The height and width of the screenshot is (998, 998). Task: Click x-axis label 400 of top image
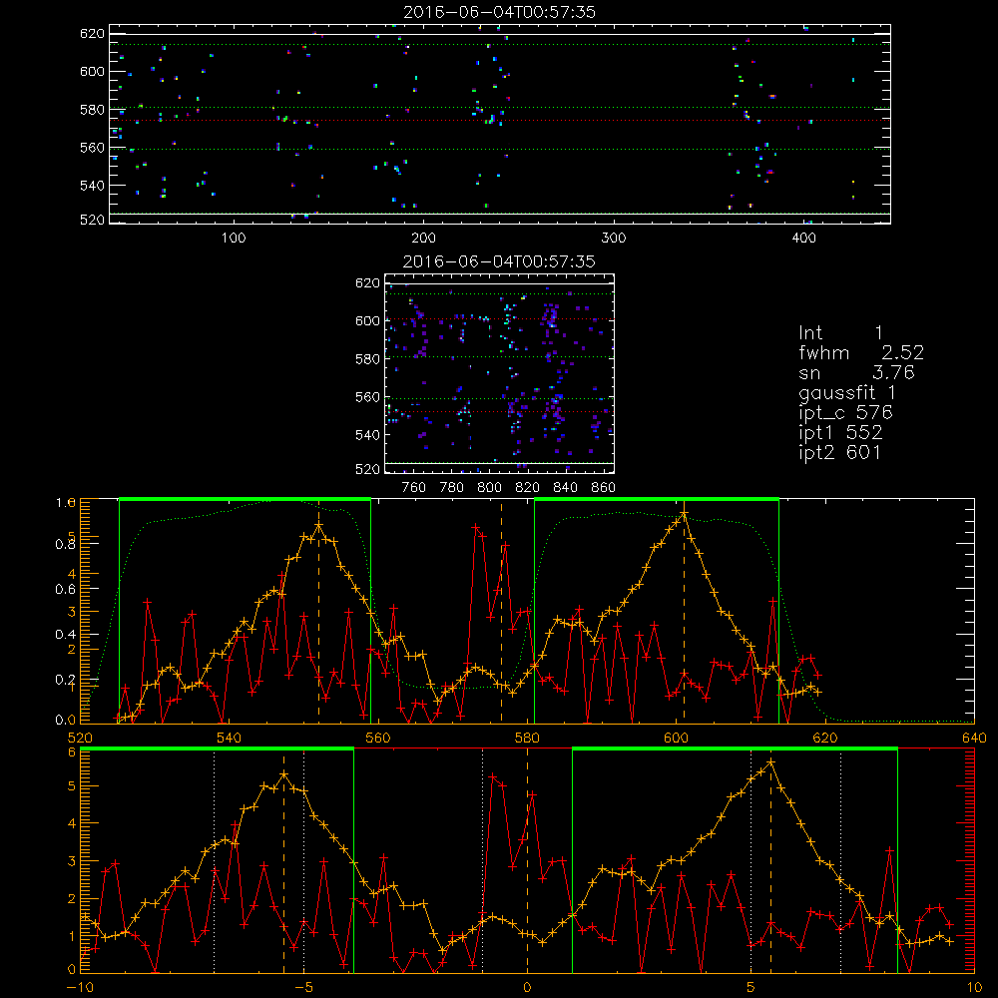click(x=803, y=239)
